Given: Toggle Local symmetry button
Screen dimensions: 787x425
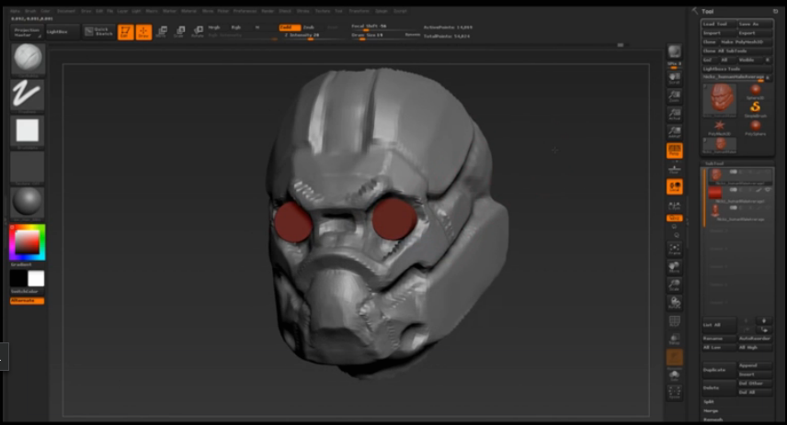Looking at the screenshot, I should (674, 187).
